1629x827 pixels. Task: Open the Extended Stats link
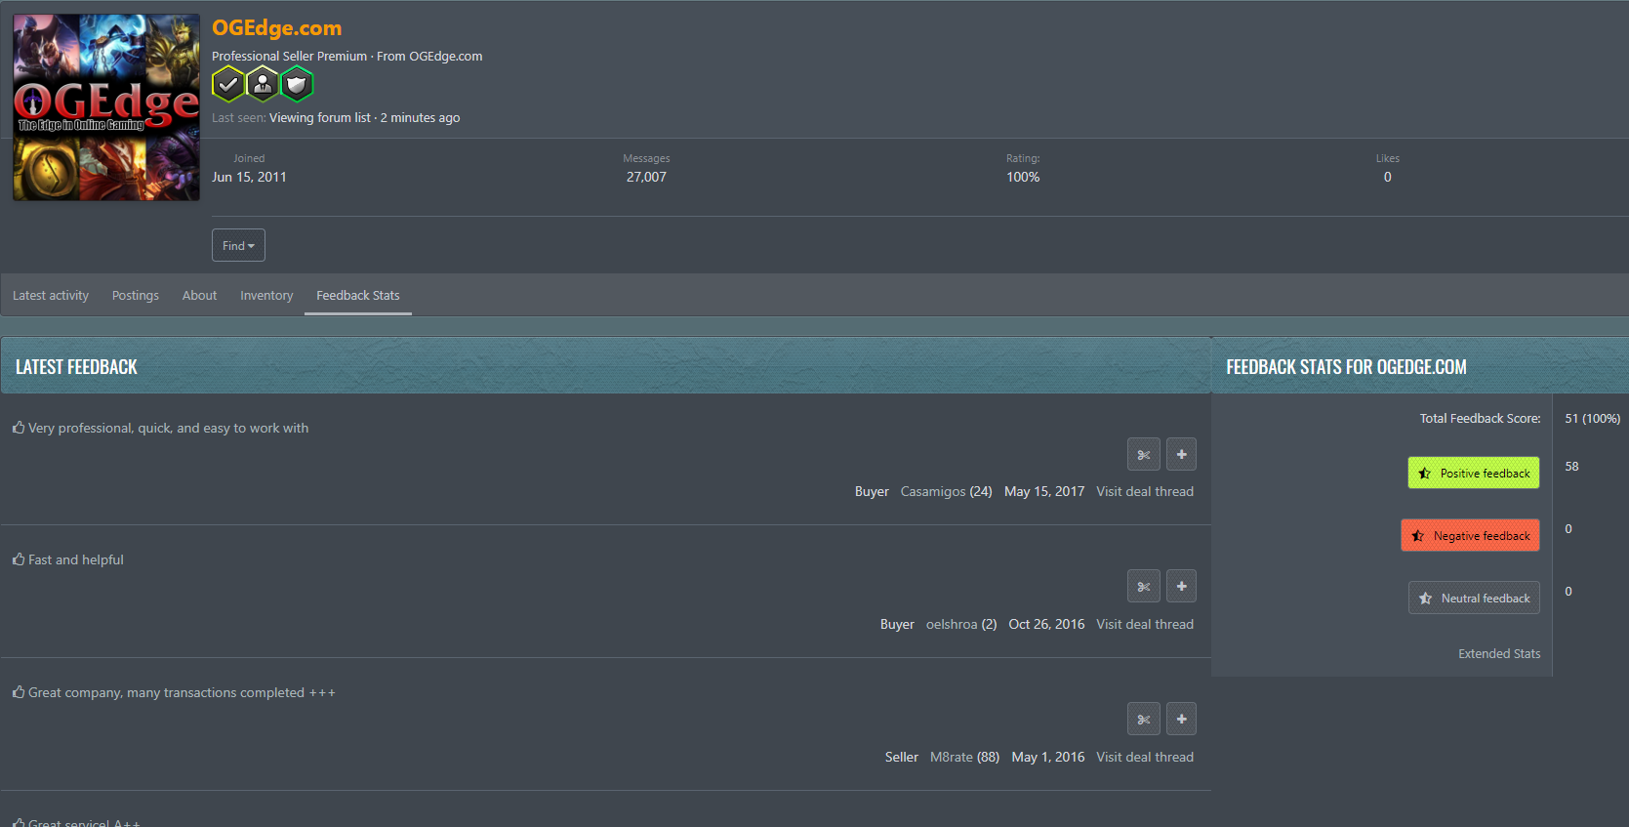[1499, 653]
